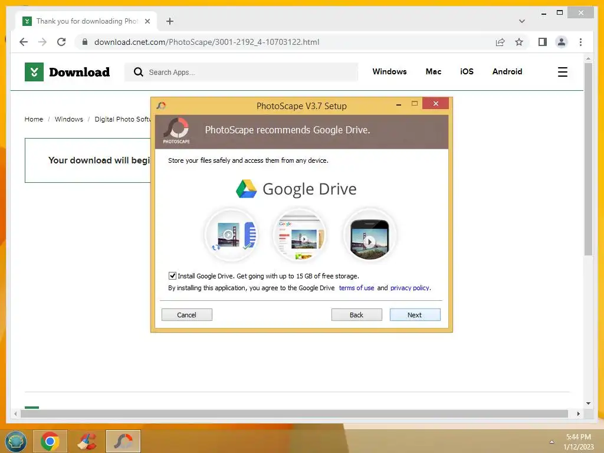Screen dimensions: 604x453
Task: Share this page icon in Chrome
Action: pos(500,42)
